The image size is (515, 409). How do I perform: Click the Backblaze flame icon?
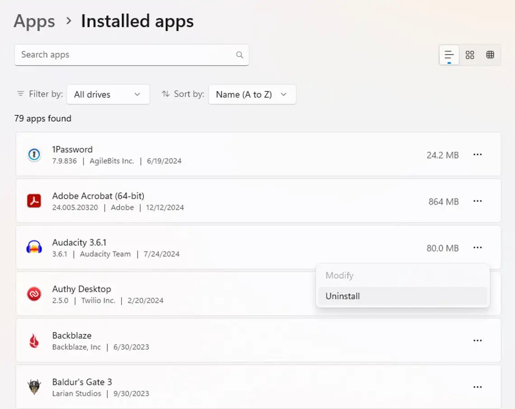[x=34, y=341]
